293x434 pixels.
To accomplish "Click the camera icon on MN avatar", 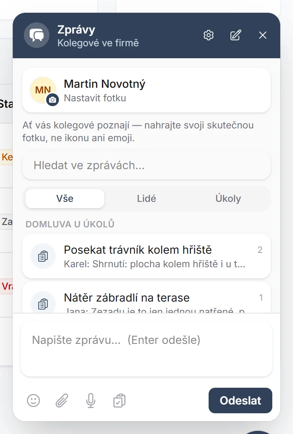I will click(53, 100).
